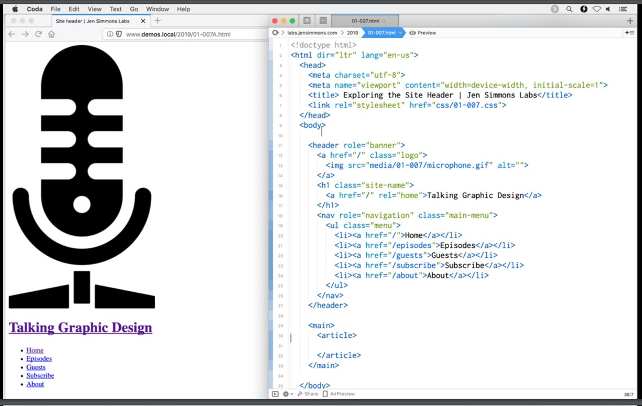Open the Coda menu in the menu bar
Viewport: 642px width, 406px height.
click(34, 8)
